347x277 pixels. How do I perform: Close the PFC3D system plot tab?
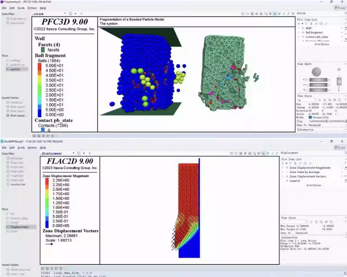point(81,14)
